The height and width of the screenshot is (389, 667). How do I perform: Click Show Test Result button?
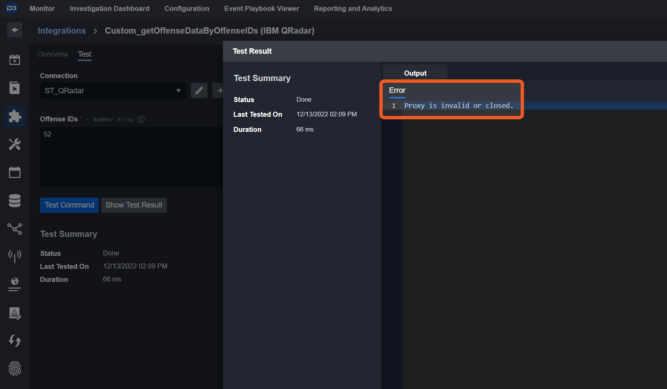coord(134,205)
